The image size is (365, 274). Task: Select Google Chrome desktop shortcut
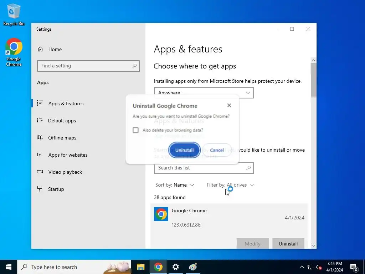click(14, 52)
